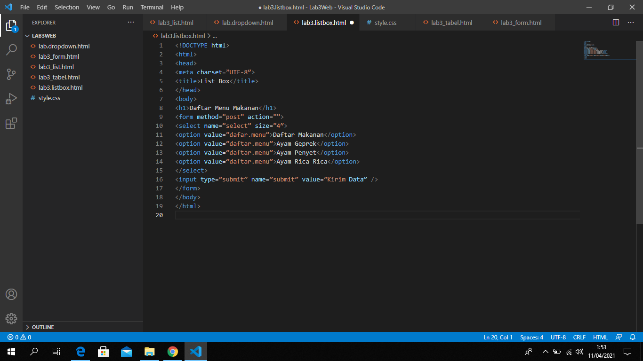Screen dimensions: 643x361
Task: Change language mode HTML in status bar
Action: [x=600, y=337]
